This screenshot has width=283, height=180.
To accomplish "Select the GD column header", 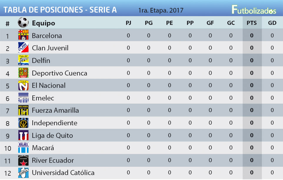I will pyautogui.click(x=272, y=23).
